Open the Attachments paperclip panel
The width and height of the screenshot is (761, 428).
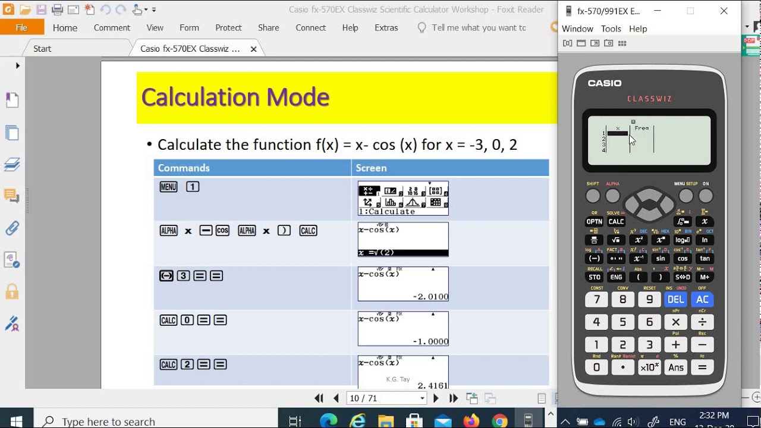(12, 228)
